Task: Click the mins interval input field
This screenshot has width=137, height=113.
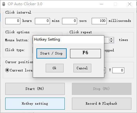Action: coord(42,21)
